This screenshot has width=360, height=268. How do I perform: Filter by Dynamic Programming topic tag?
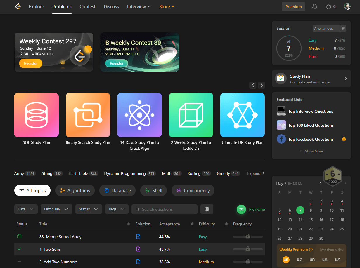click(130, 173)
